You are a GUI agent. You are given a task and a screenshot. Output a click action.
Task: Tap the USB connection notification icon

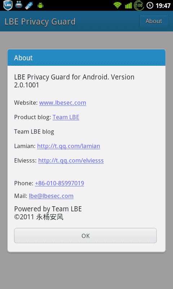pos(29,5)
